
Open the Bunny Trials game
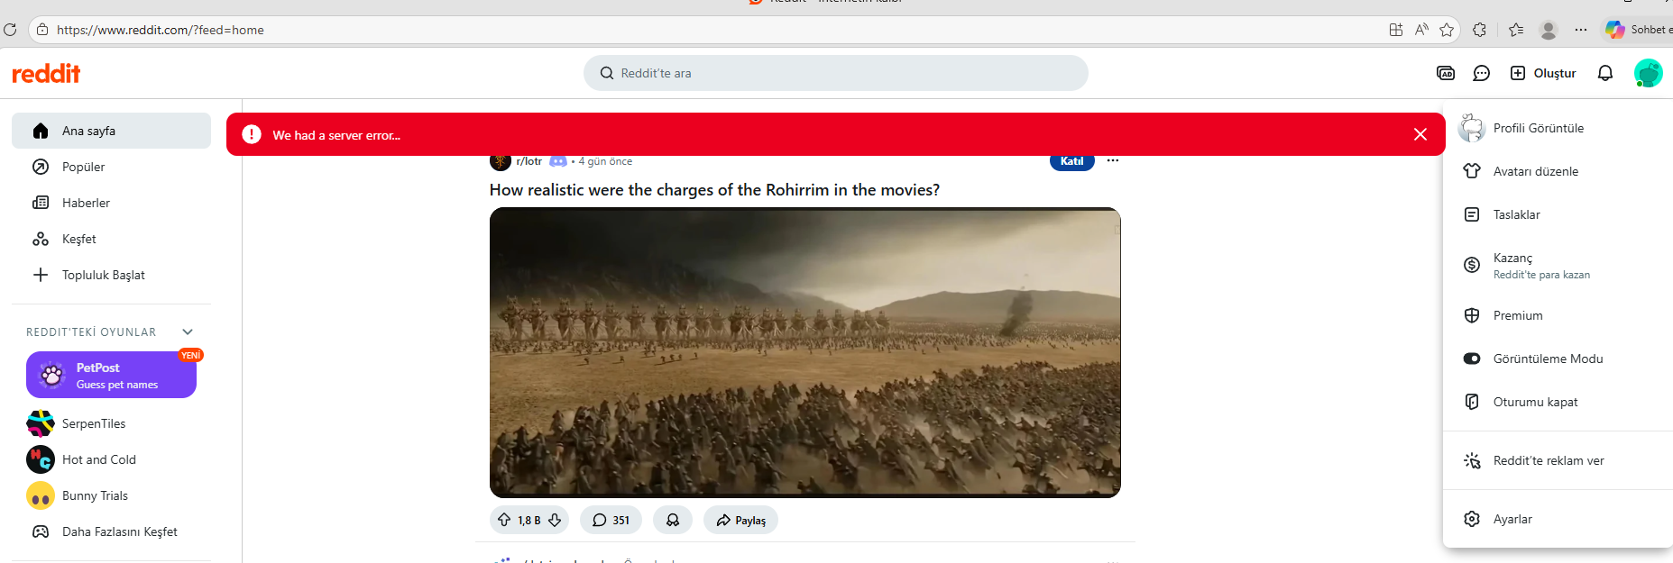pos(111,495)
